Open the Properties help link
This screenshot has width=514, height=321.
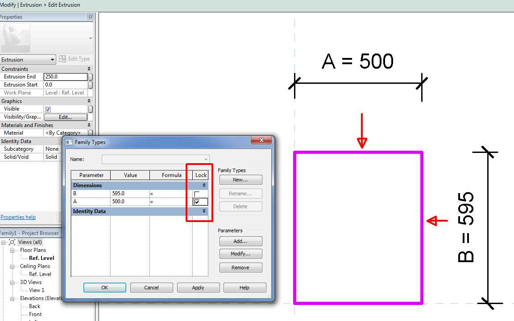pyautogui.click(x=18, y=217)
